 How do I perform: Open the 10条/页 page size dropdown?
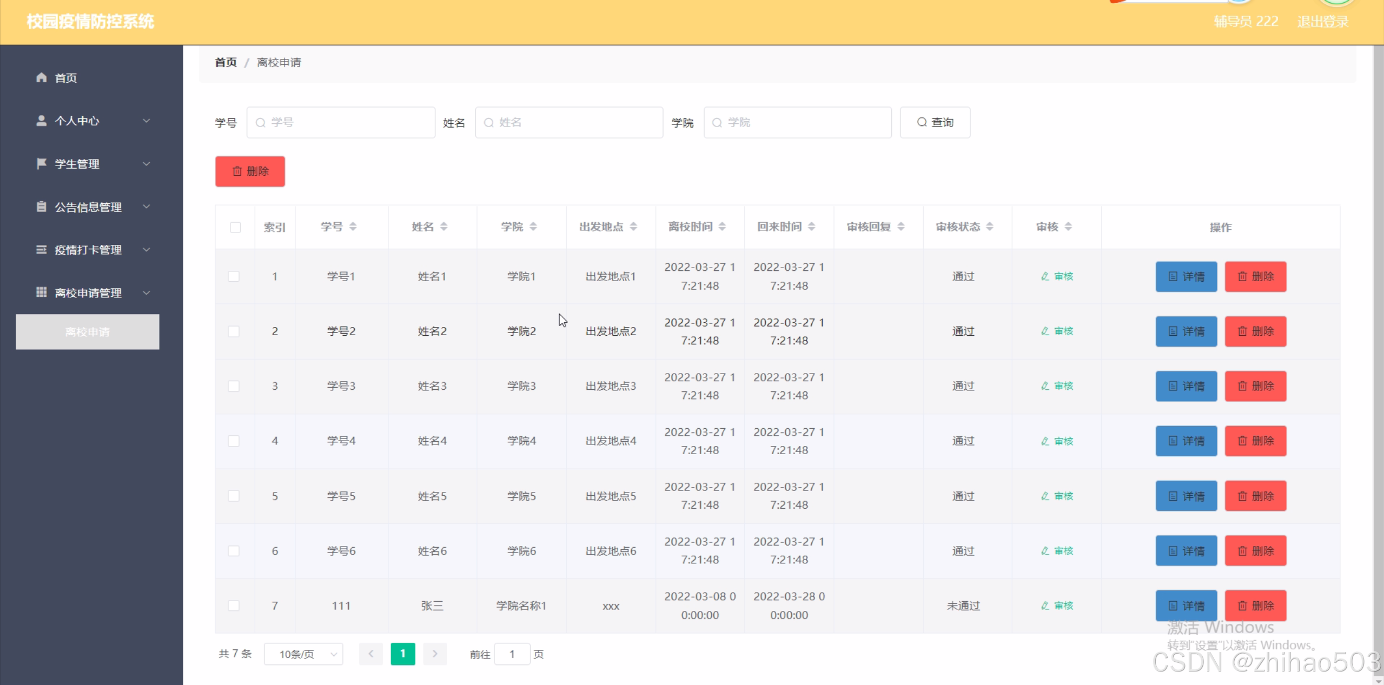pos(303,654)
